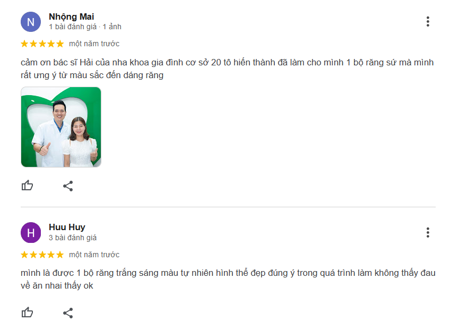Click the blue N avatar icon
The width and height of the screenshot is (467, 329).
coord(31,22)
